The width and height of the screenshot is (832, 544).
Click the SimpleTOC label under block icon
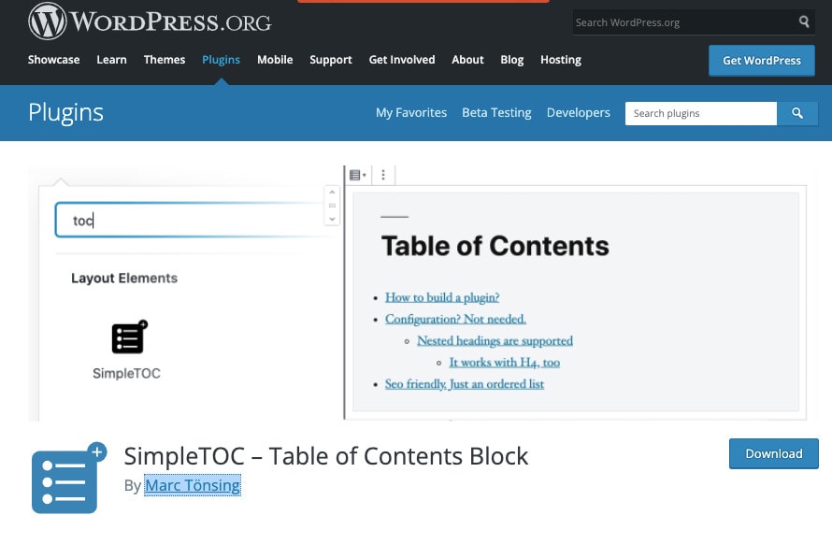click(126, 374)
